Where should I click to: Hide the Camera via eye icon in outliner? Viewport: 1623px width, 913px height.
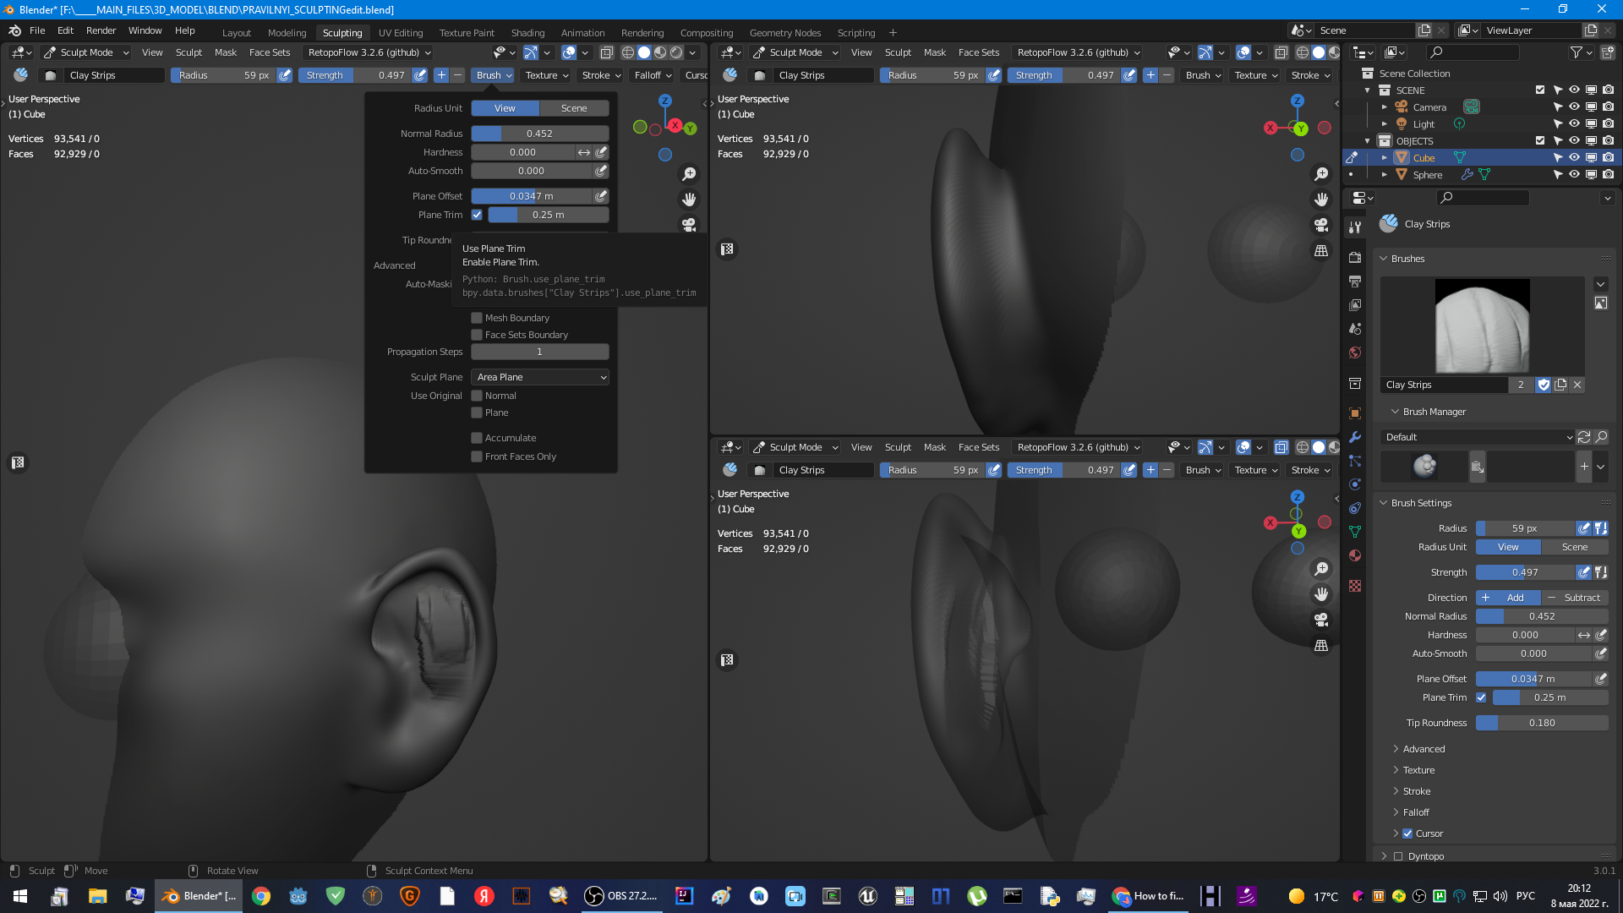coord(1574,107)
